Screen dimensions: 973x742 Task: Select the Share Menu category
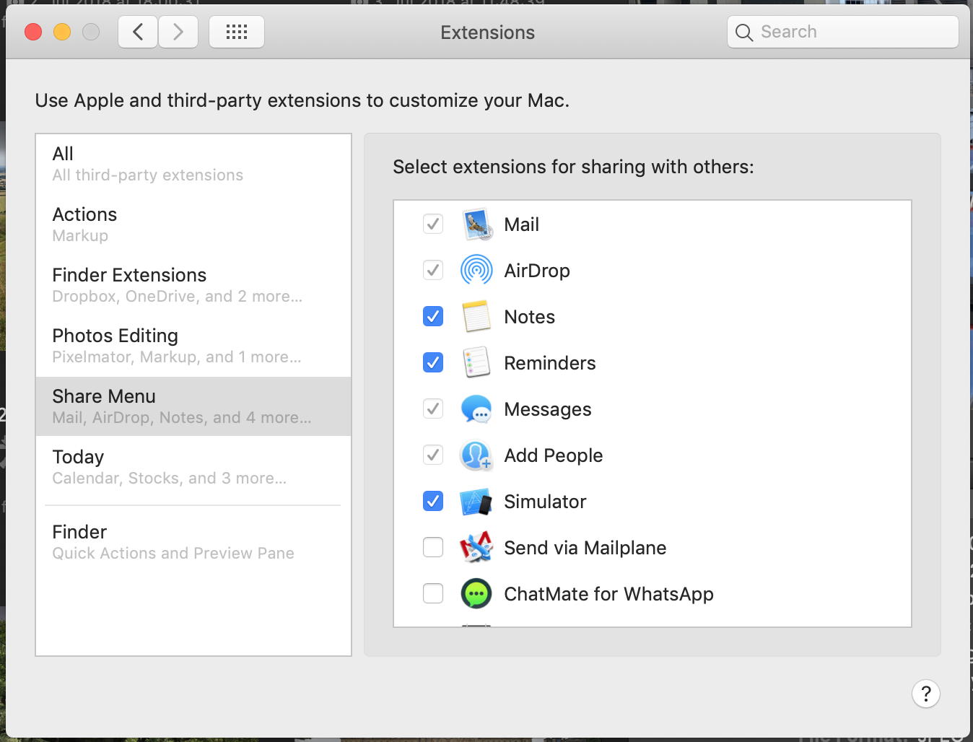tap(193, 406)
